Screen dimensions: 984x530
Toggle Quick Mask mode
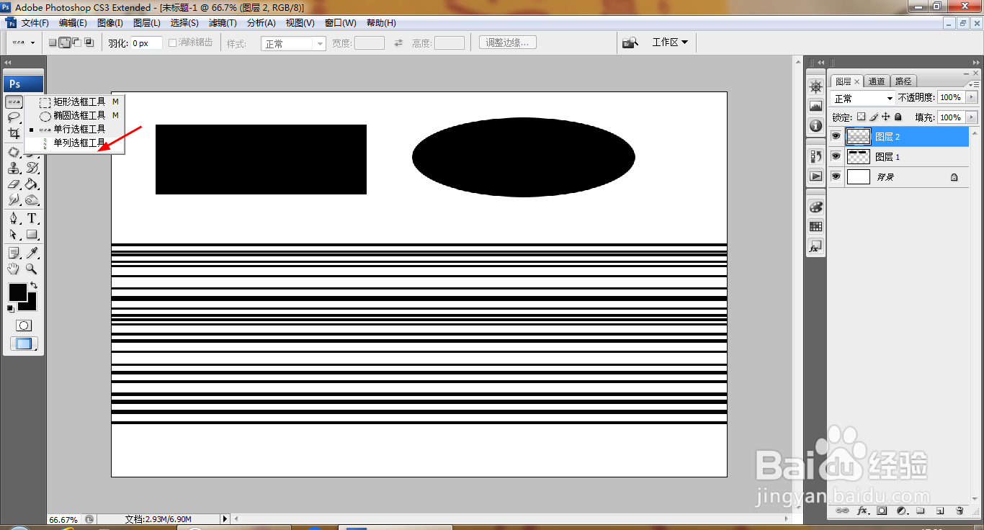(24, 325)
